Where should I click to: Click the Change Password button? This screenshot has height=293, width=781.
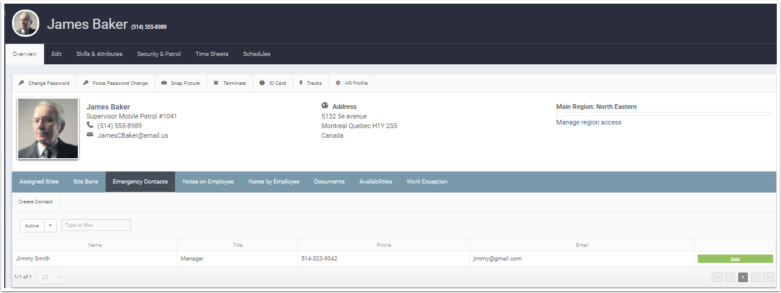44,83
